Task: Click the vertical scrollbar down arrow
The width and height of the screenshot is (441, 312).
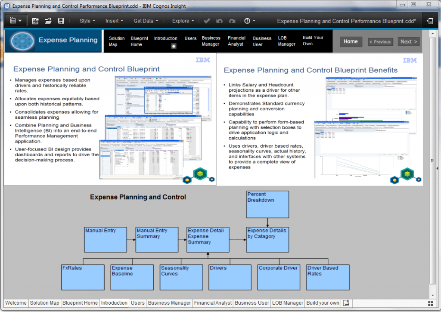Action: pyautogui.click(x=432, y=295)
